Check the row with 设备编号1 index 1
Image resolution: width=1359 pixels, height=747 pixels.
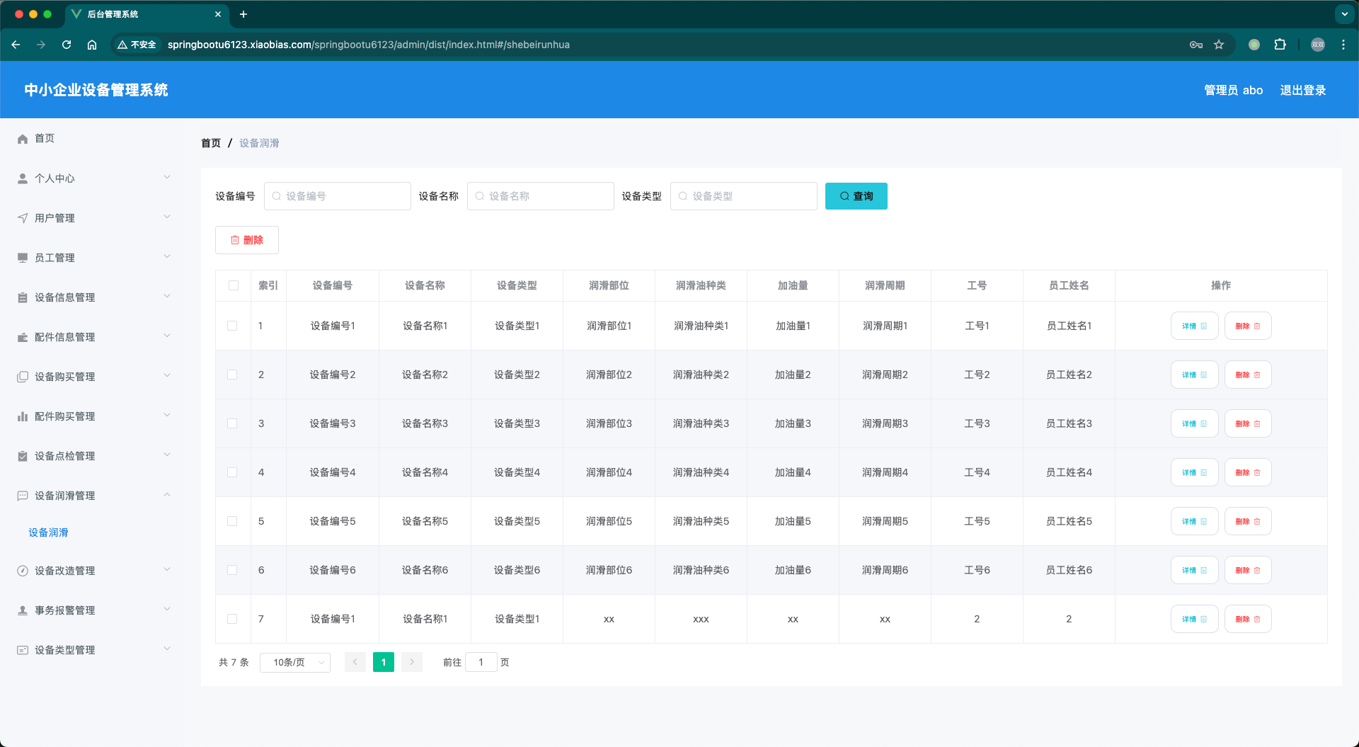coord(232,326)
